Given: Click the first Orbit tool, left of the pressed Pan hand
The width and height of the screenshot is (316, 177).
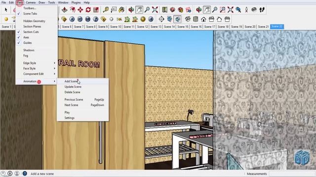Looking at the screenshot, I should click(131, 10).
